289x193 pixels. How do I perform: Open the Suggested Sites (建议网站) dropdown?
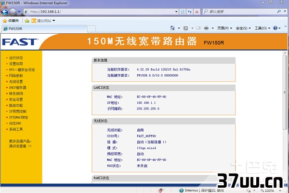[x=43, y=21]
